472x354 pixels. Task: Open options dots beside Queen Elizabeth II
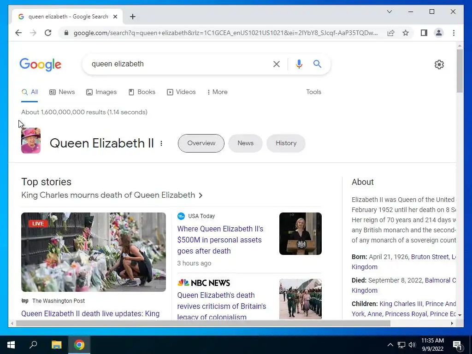tap(161, 143)
